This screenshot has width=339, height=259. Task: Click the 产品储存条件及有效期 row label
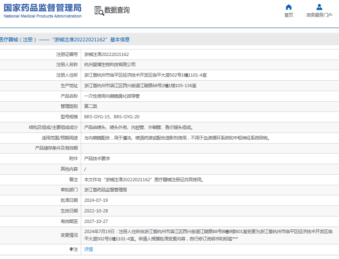click(x=56, y=148)
